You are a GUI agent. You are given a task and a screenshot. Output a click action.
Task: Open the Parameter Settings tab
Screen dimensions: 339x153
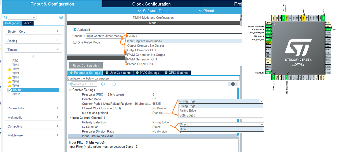pos(85,73)
